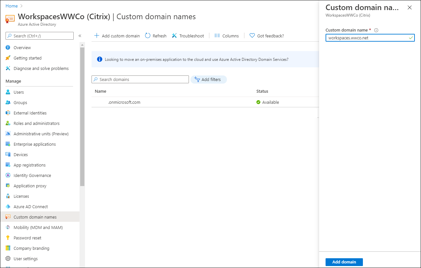
Task: Click the Home breadcrumb link
Action: click(x=12, y=6)
